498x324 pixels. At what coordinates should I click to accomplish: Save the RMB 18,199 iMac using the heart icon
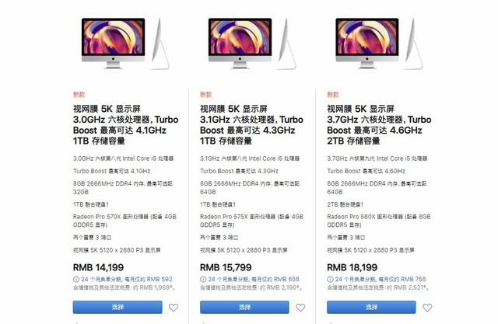coord(427,308)
